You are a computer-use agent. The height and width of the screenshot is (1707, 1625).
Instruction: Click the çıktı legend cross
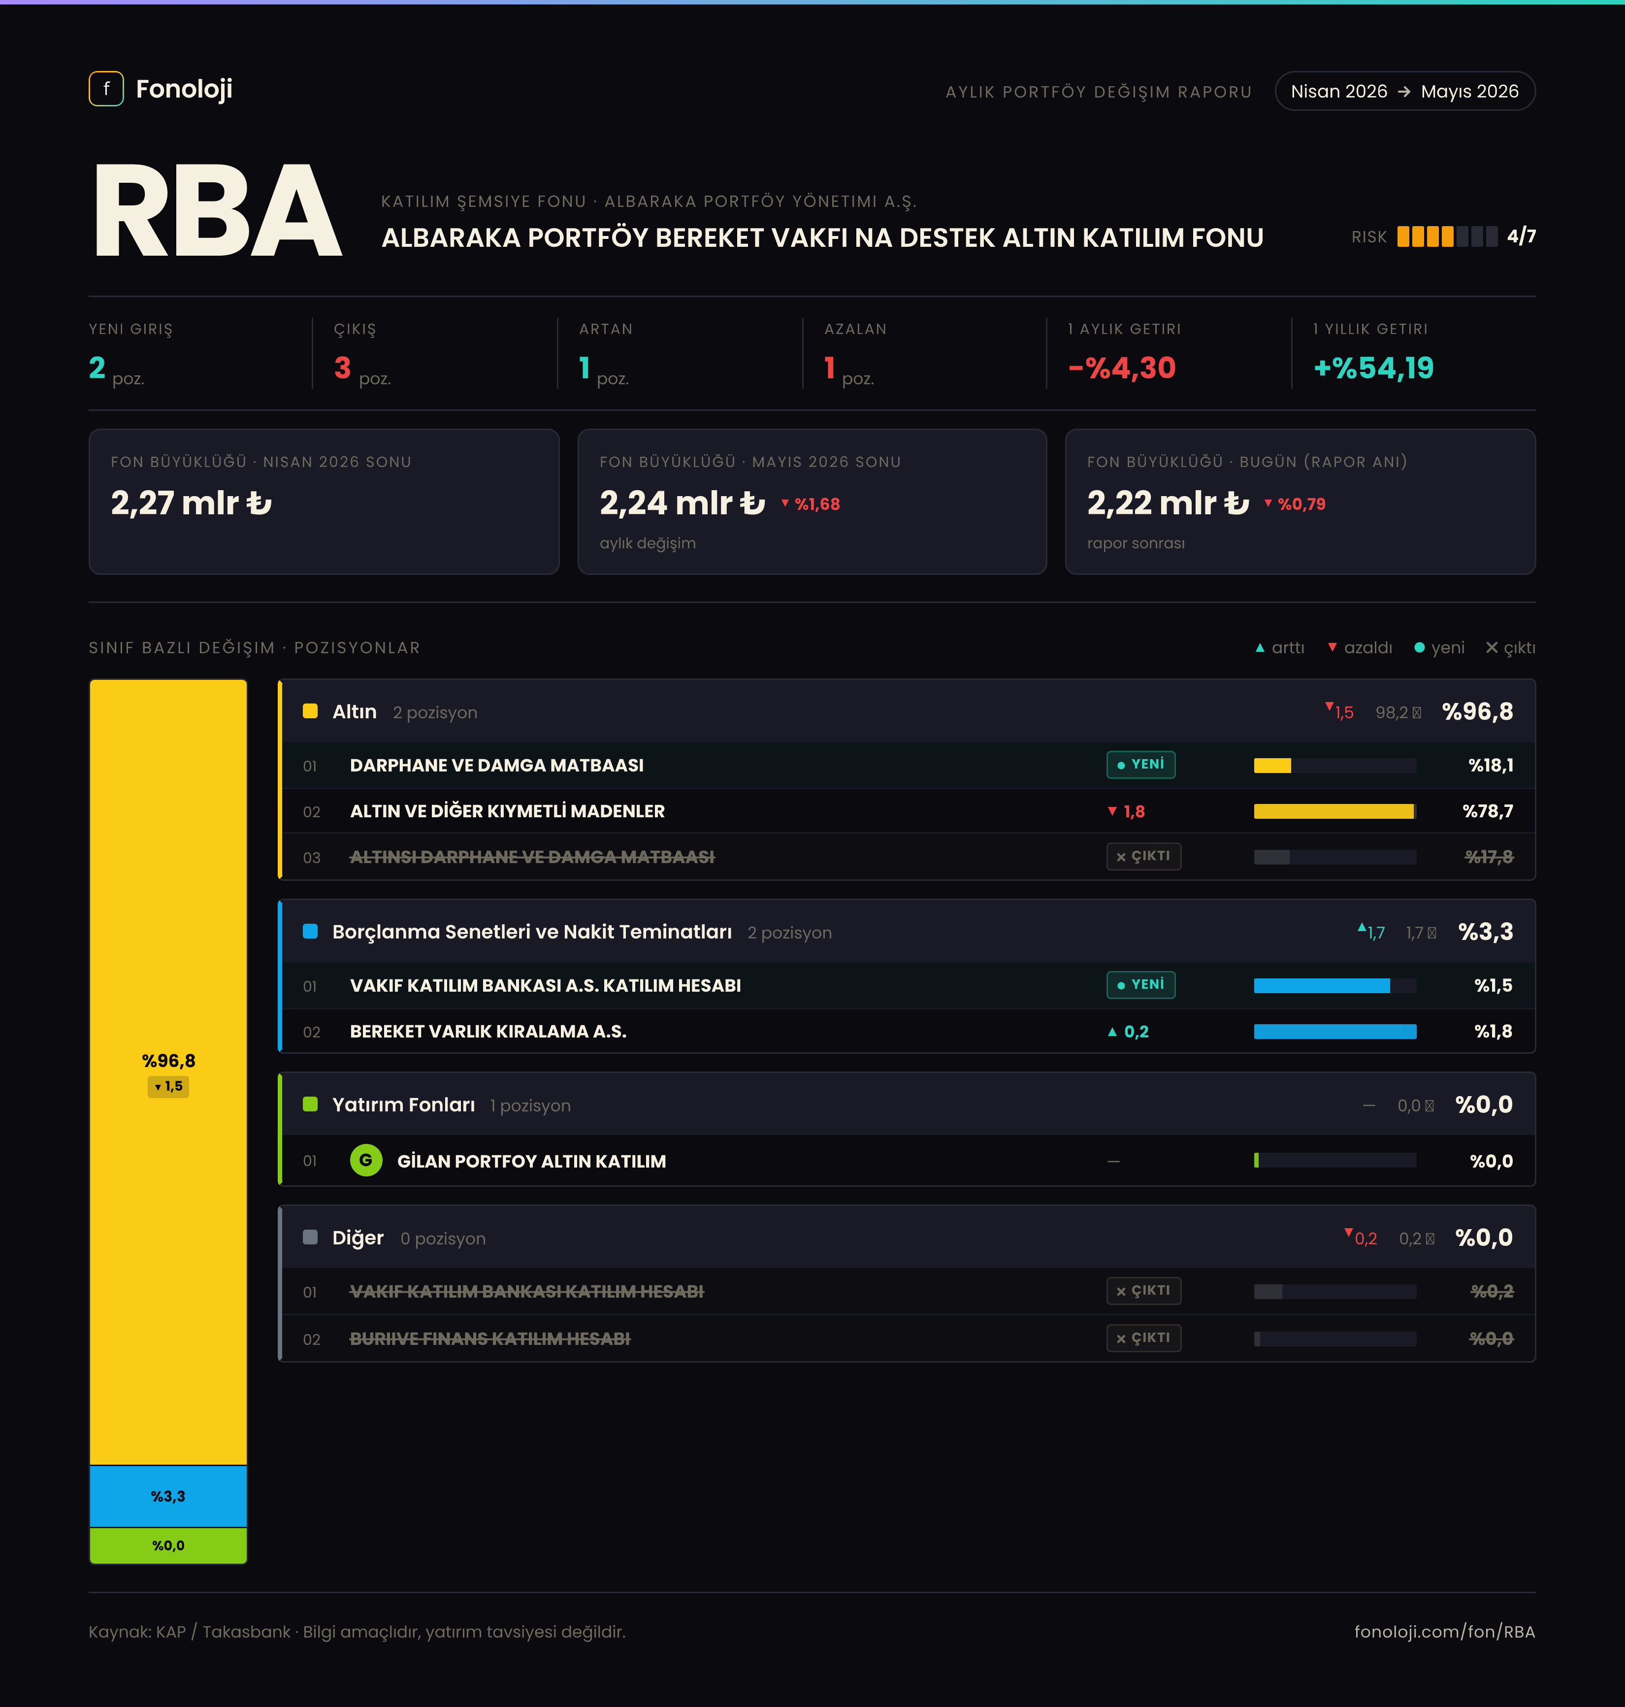[1492, 647]
